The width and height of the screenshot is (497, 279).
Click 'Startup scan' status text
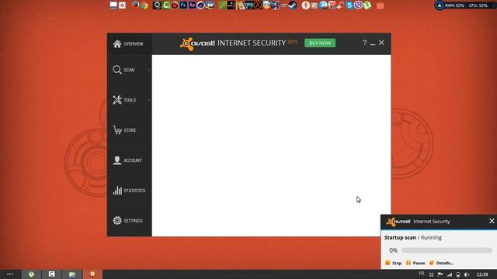tap(400, 238)
